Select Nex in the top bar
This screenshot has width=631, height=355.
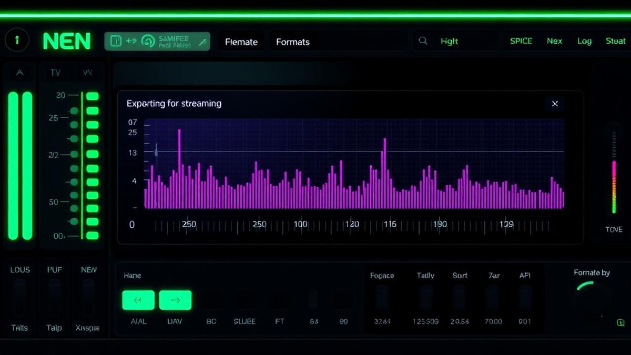pos(554,40)
